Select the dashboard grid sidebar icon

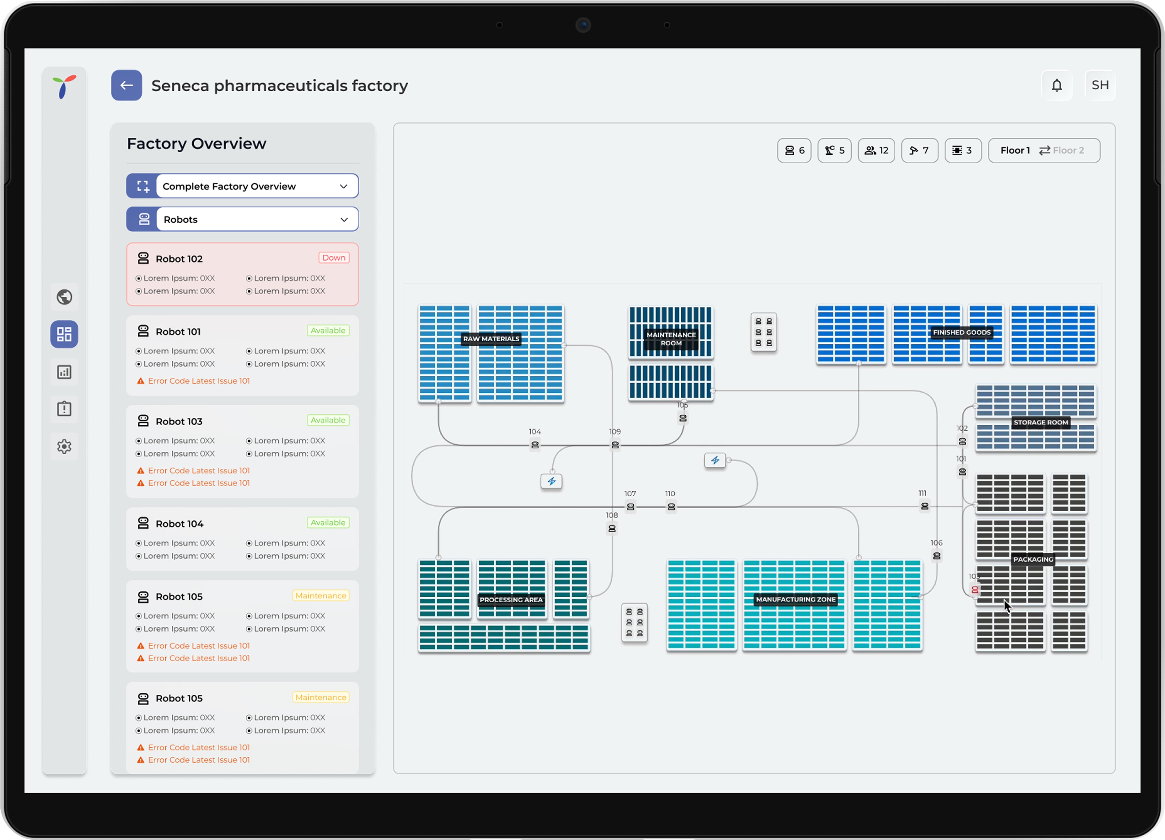tap(64, 334)
